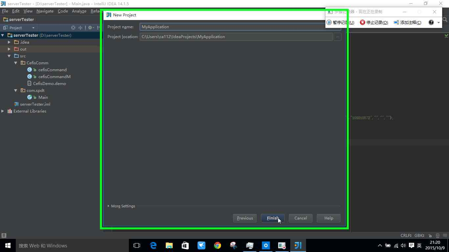The height and width of the screenshot is (252, 449).
Task: Collapse the src folder
Action: point(9,56)
